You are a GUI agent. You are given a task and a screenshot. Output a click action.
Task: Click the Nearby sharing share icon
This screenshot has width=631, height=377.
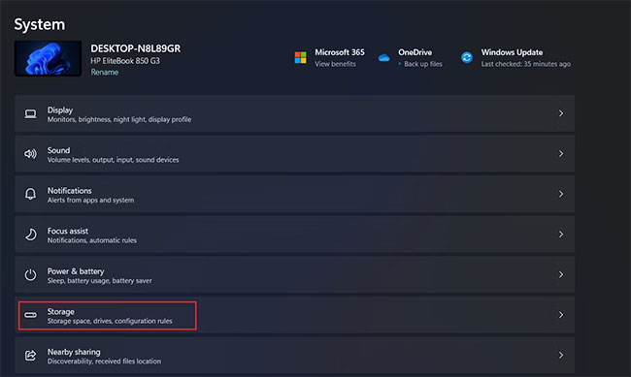[31, 356]
